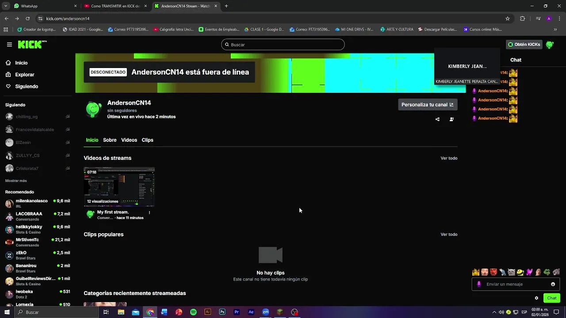Open the My first stream video thumbnail
This screenshot has height=318, width=566.
119,187
